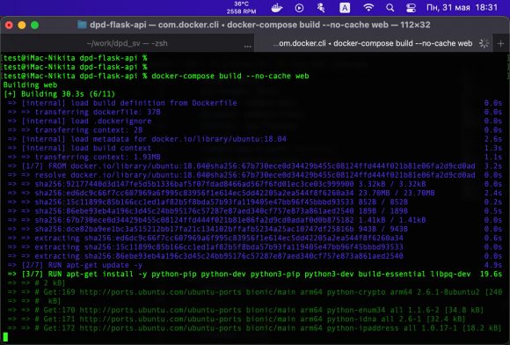The width and height of the screenshot is (510, 345).
Task: Open Control Center toggles icon
Action: pos(412,8)
